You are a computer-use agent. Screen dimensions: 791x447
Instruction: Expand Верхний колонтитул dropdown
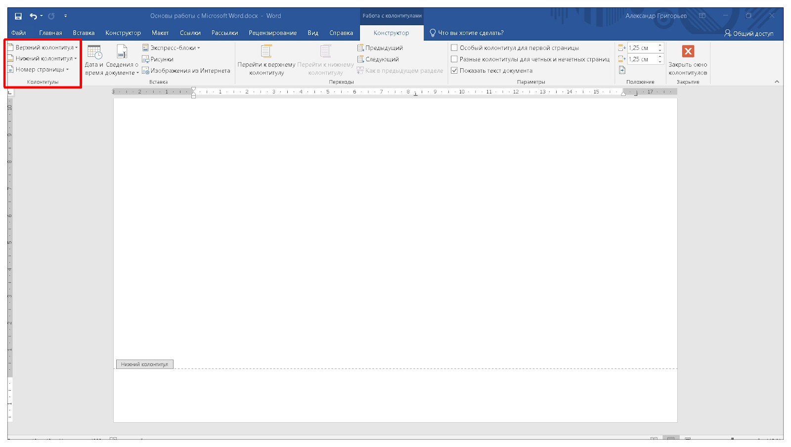pyautogui.click(x=44, y=47)
